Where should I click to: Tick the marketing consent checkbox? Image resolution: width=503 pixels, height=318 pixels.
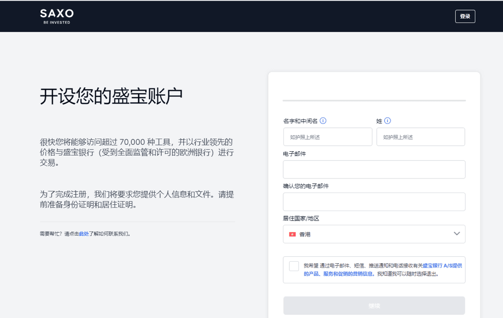tap(294, 266)
